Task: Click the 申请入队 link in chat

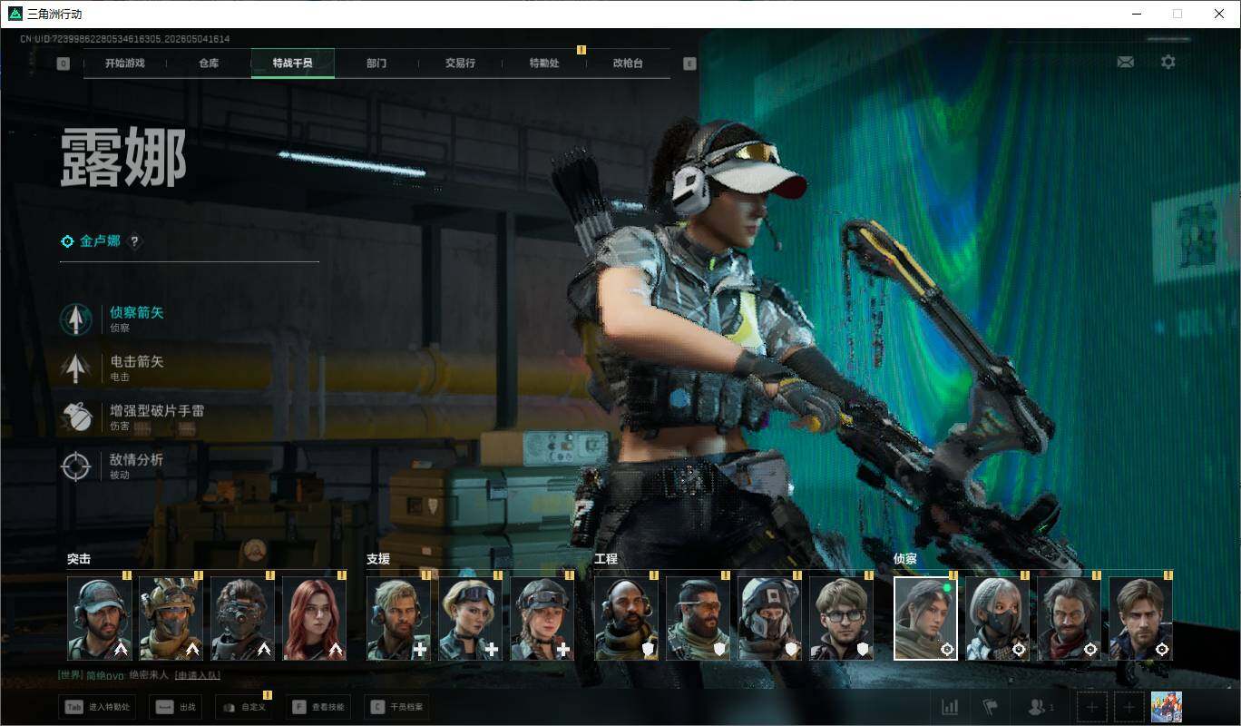Action: pyautogui.click(x=198, y=675)
